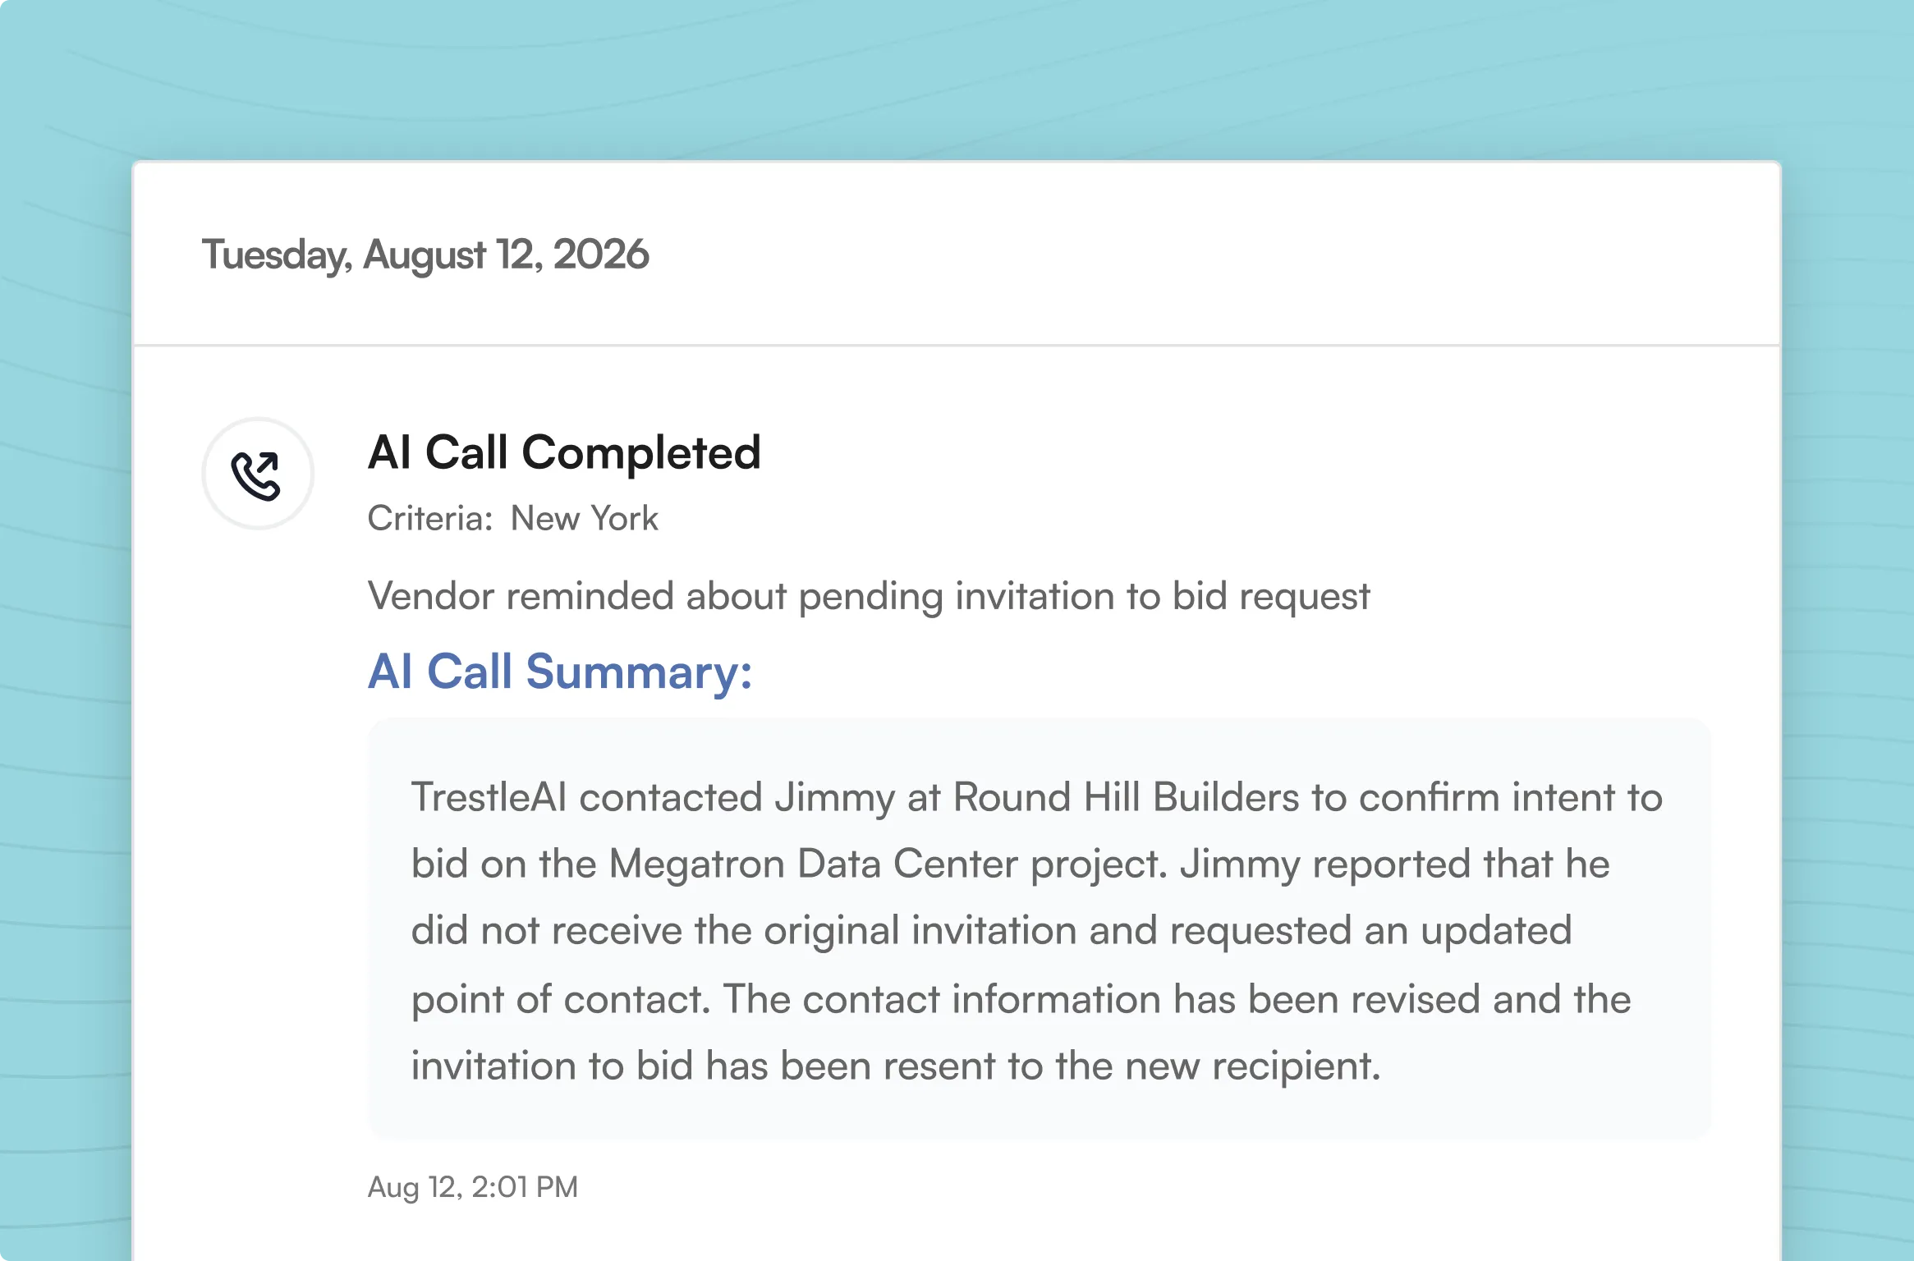Select the phone icon beside AI Call Completed
Image resolution: width=1914 pixels, height=1261 pixels.
258,474
